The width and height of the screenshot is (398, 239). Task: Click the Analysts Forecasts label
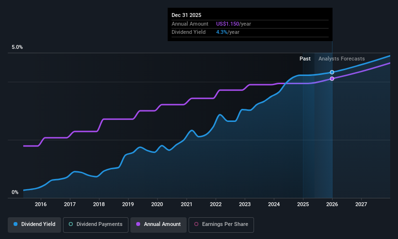(342, 59)
